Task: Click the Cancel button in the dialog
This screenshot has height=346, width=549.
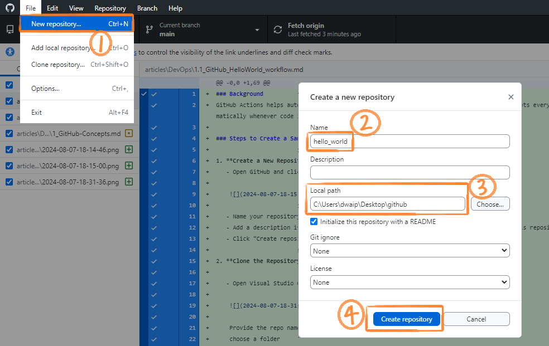Action: click(476, 319)
